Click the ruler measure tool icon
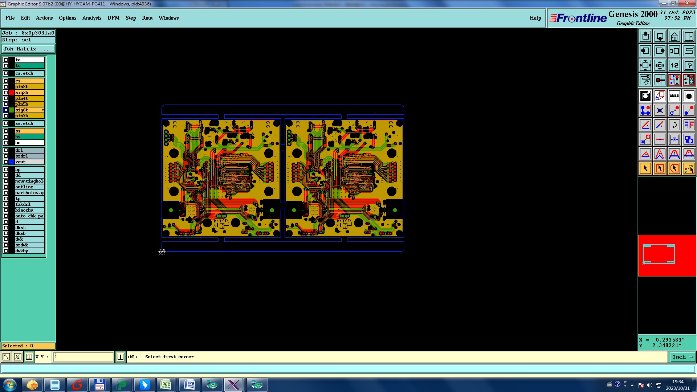The height and width of the screenshot is (392, 697). click(674, 96)
